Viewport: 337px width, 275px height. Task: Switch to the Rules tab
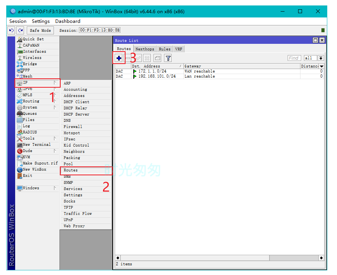tap(165, 49)
